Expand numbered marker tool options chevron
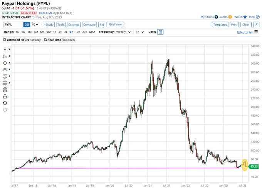The height and width of the screenshot is (191, 262). point(9,76)
